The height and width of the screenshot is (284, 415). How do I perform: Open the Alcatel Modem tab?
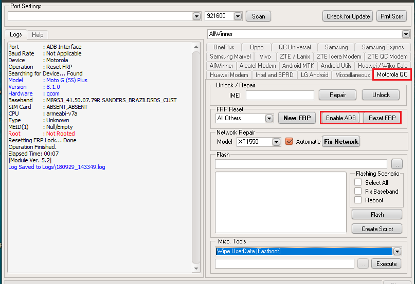click(x=258, y=66)
